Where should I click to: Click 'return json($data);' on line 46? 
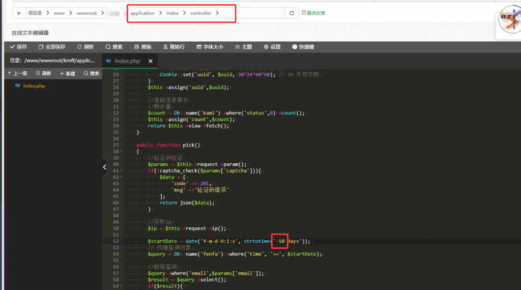tap(187, 202)
